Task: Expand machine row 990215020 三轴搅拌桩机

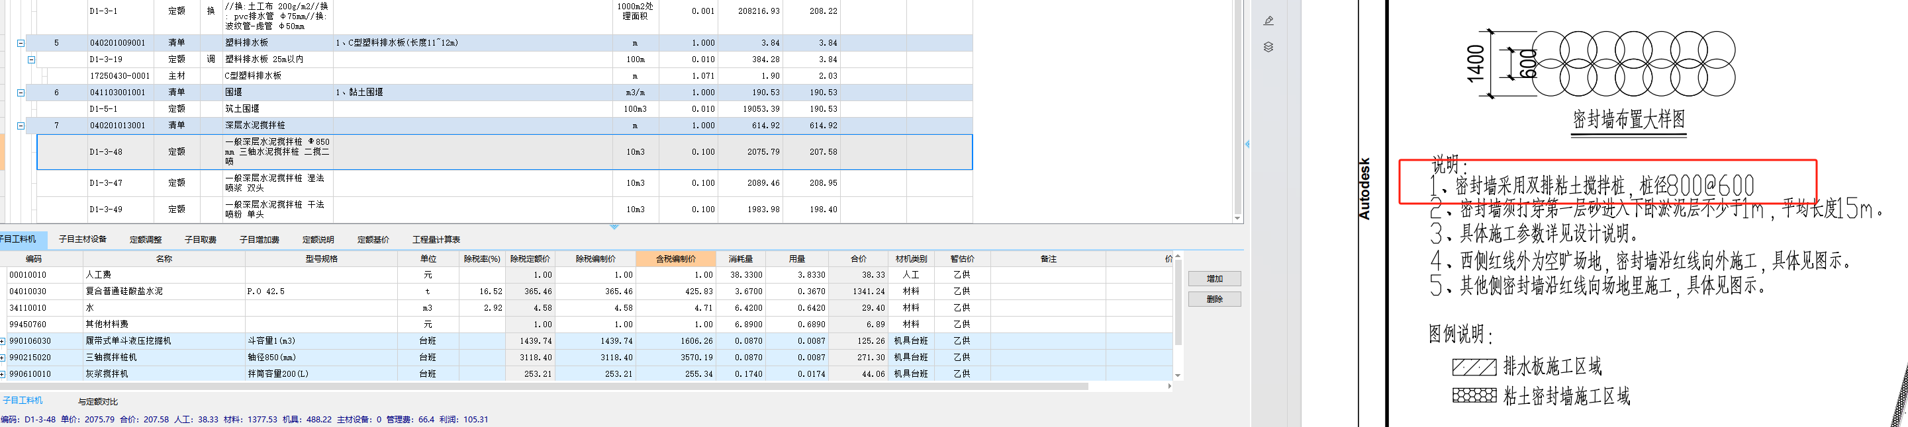Action: tap(3, 358)
